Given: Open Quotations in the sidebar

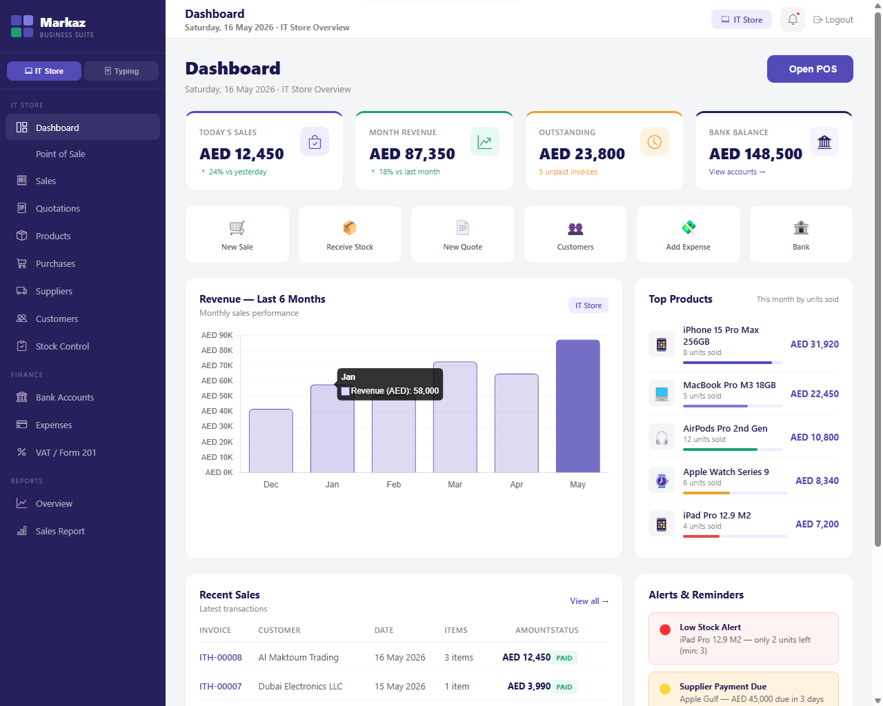Looking at the screenshot, I should pyautogui.click(x=83, y=208).
